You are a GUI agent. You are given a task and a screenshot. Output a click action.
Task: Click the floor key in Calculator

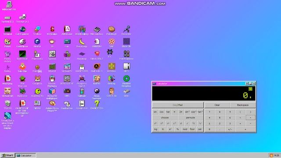click(192, 129)
